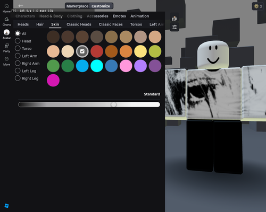The image size is (266, 212).
Task: Pick the dark green skin swatch
Action: click(x=68, y=66)
